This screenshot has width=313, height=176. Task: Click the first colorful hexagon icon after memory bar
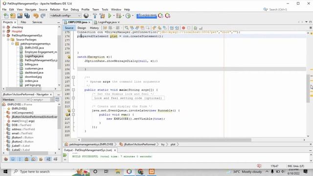click(160, 16)
